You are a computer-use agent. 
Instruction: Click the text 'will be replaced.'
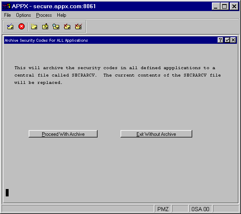click(38, 83)
